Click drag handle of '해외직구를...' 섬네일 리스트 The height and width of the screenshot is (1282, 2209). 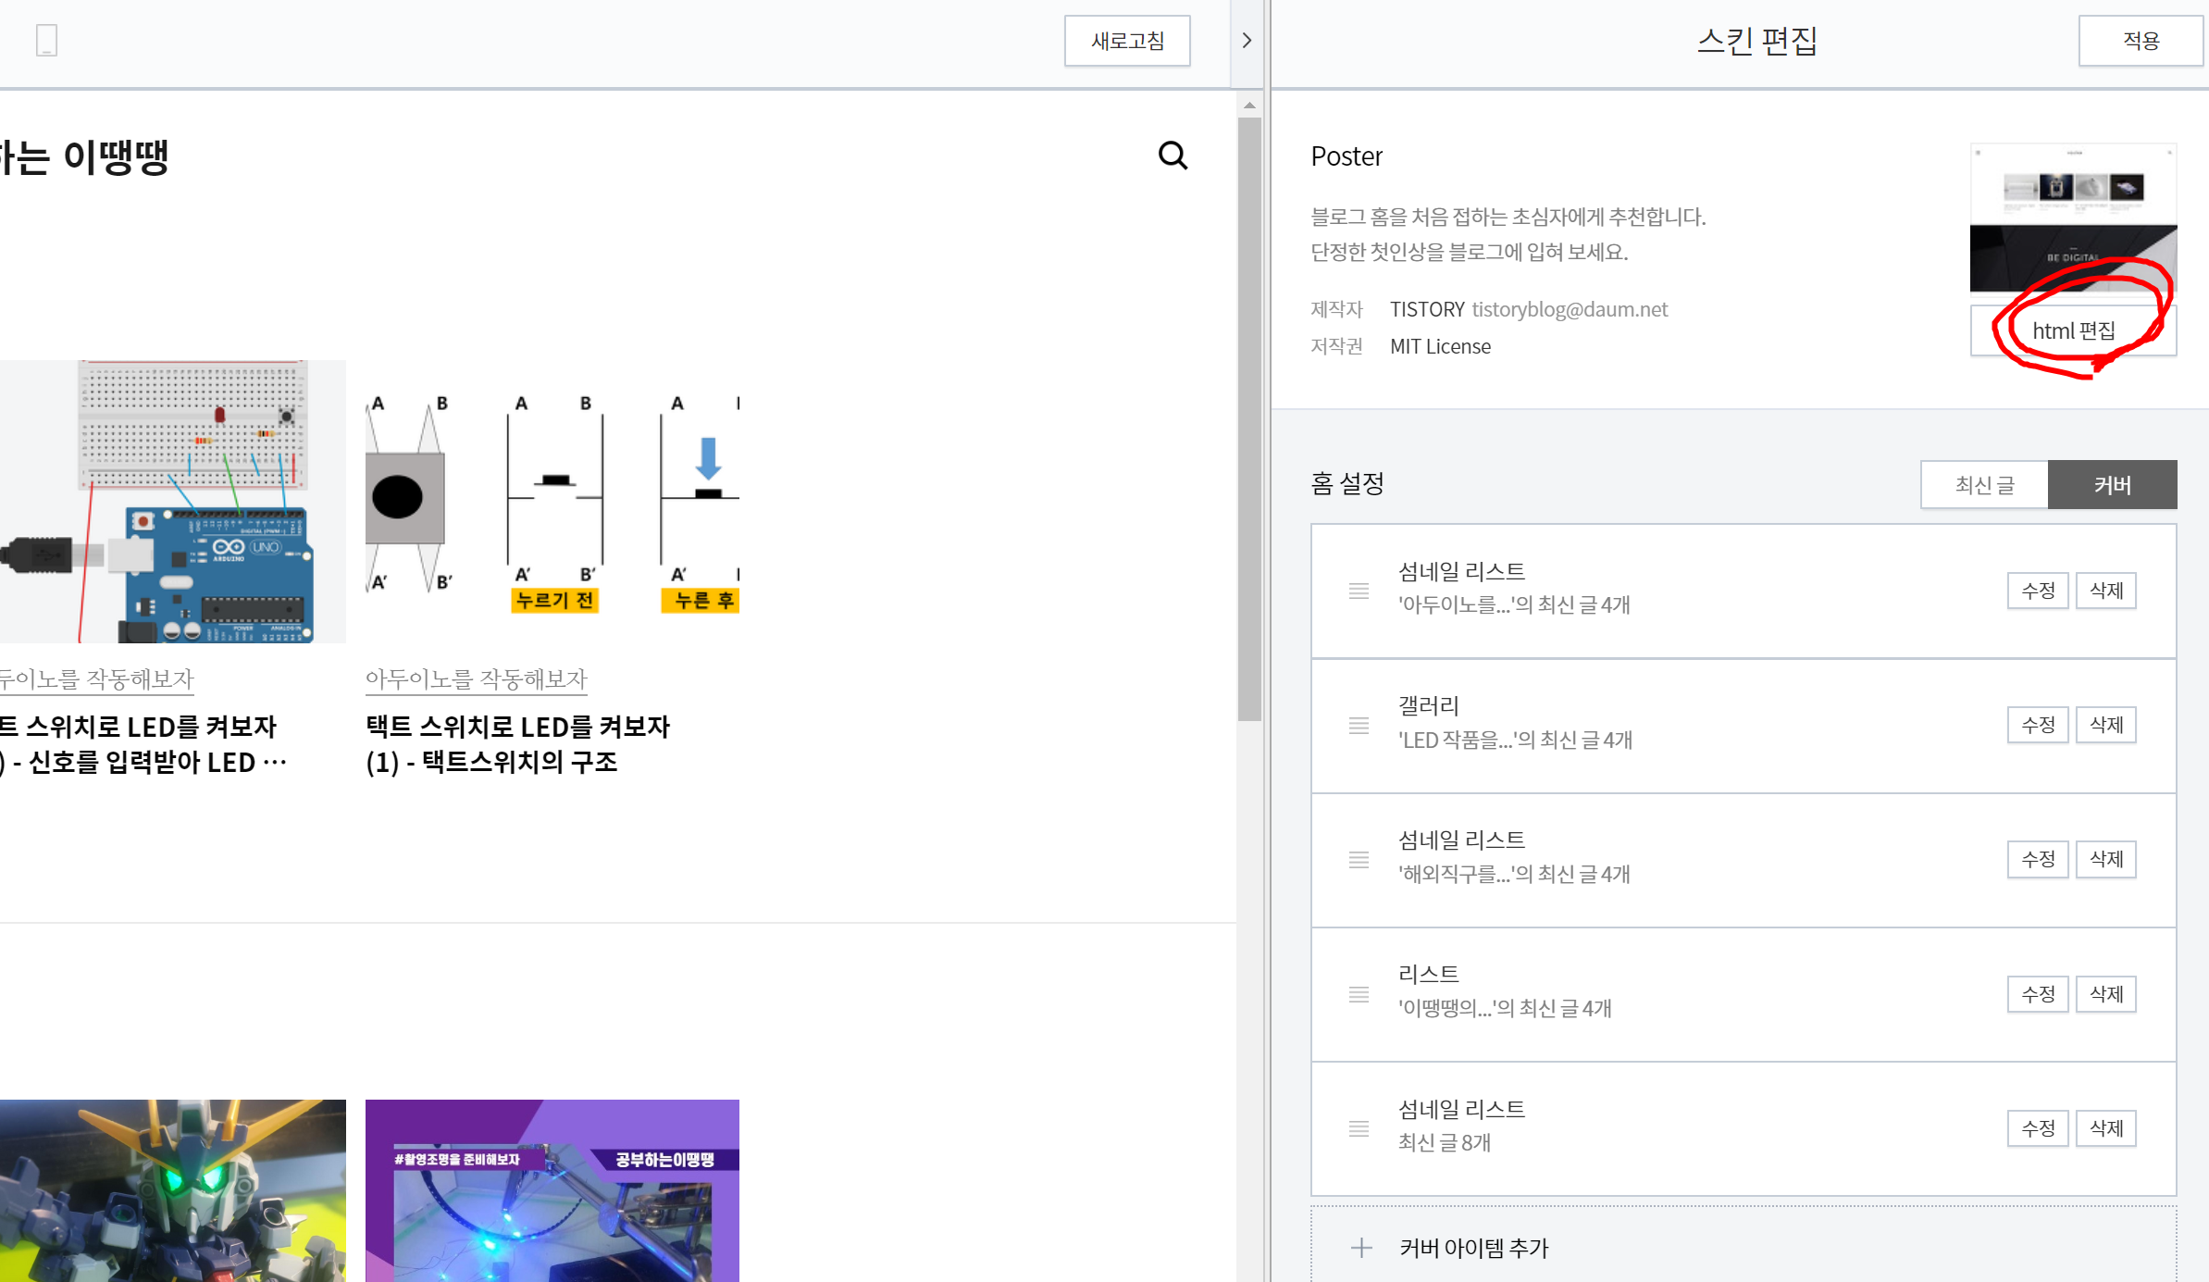point(1359,859)
